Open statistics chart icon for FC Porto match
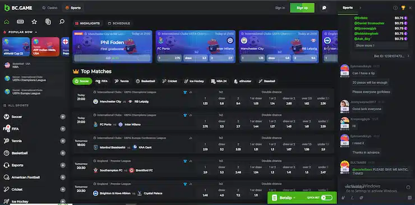The height and width of the screenshot is (205, 415). (190, 115)
